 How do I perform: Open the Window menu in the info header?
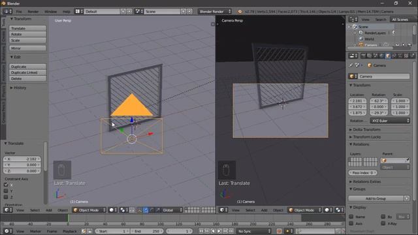(x=50, y=12)
